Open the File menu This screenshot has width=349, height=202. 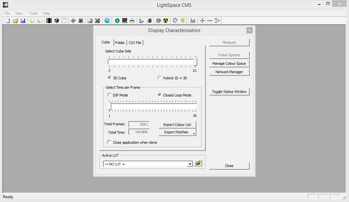coord(7,13)
